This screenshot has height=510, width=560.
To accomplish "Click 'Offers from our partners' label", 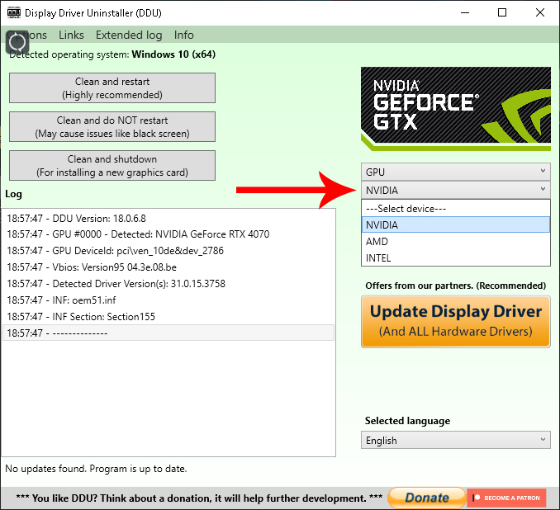I will pyautogui.click(x=456, y=286).
